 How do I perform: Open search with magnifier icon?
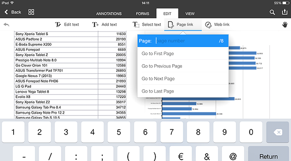(272, 12)
